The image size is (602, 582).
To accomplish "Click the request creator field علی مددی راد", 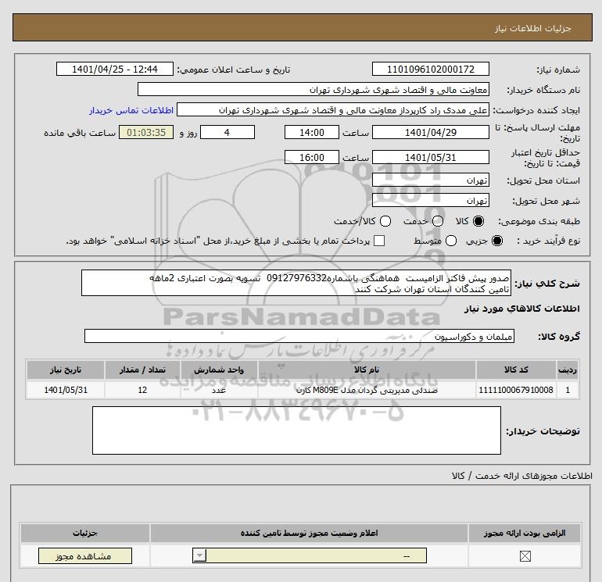I will (x=333, y=109).
